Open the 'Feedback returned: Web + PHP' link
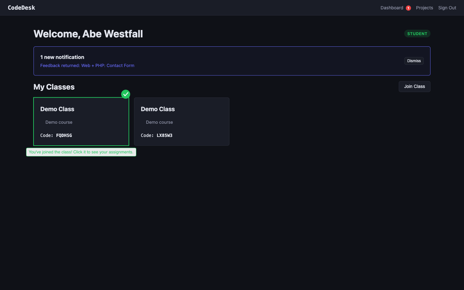Viewport: 464px width, 290px height. [87, 66]
